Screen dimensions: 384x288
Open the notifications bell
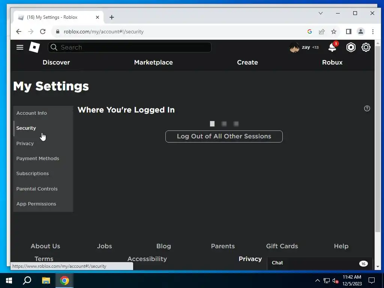pos(332,47)
